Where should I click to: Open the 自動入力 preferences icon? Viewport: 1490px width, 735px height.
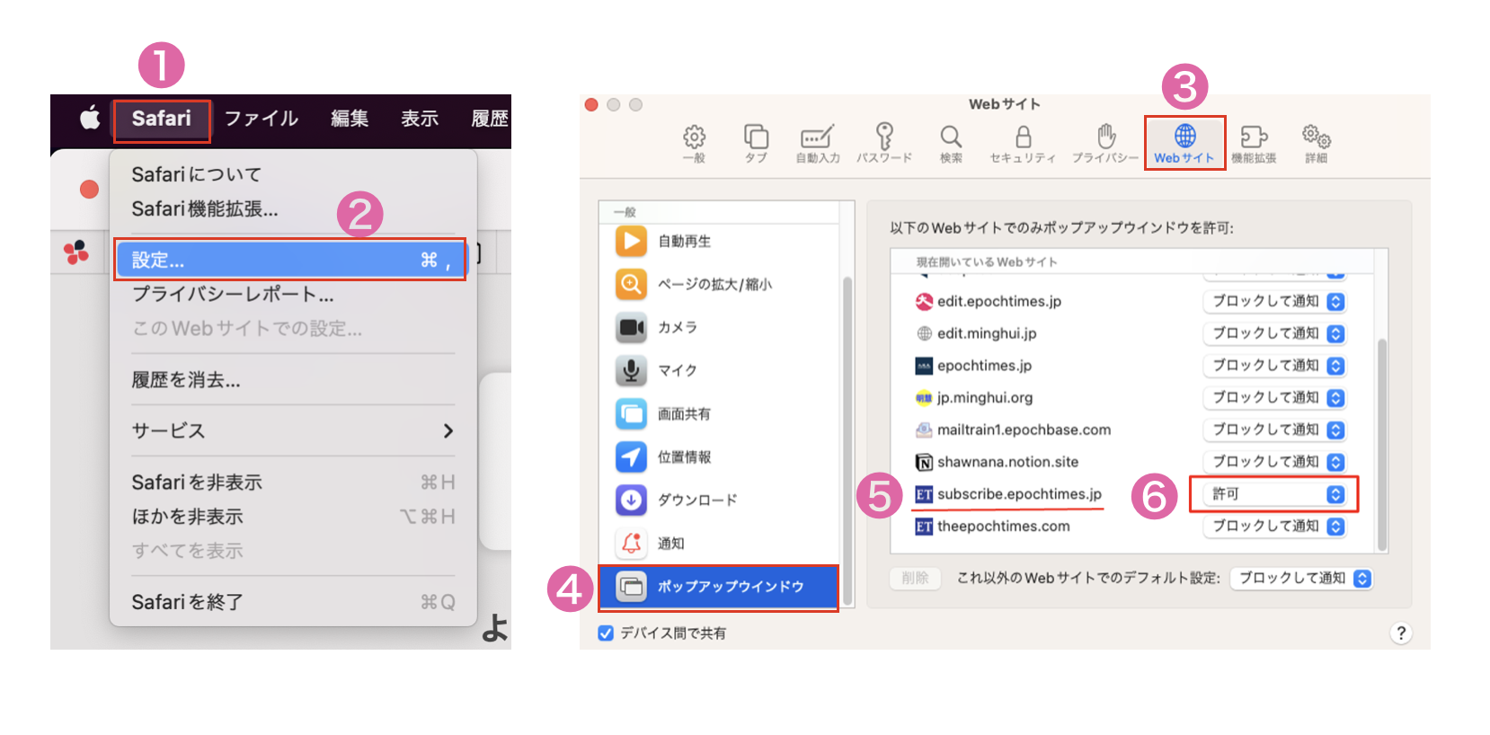tap(818, 144)
